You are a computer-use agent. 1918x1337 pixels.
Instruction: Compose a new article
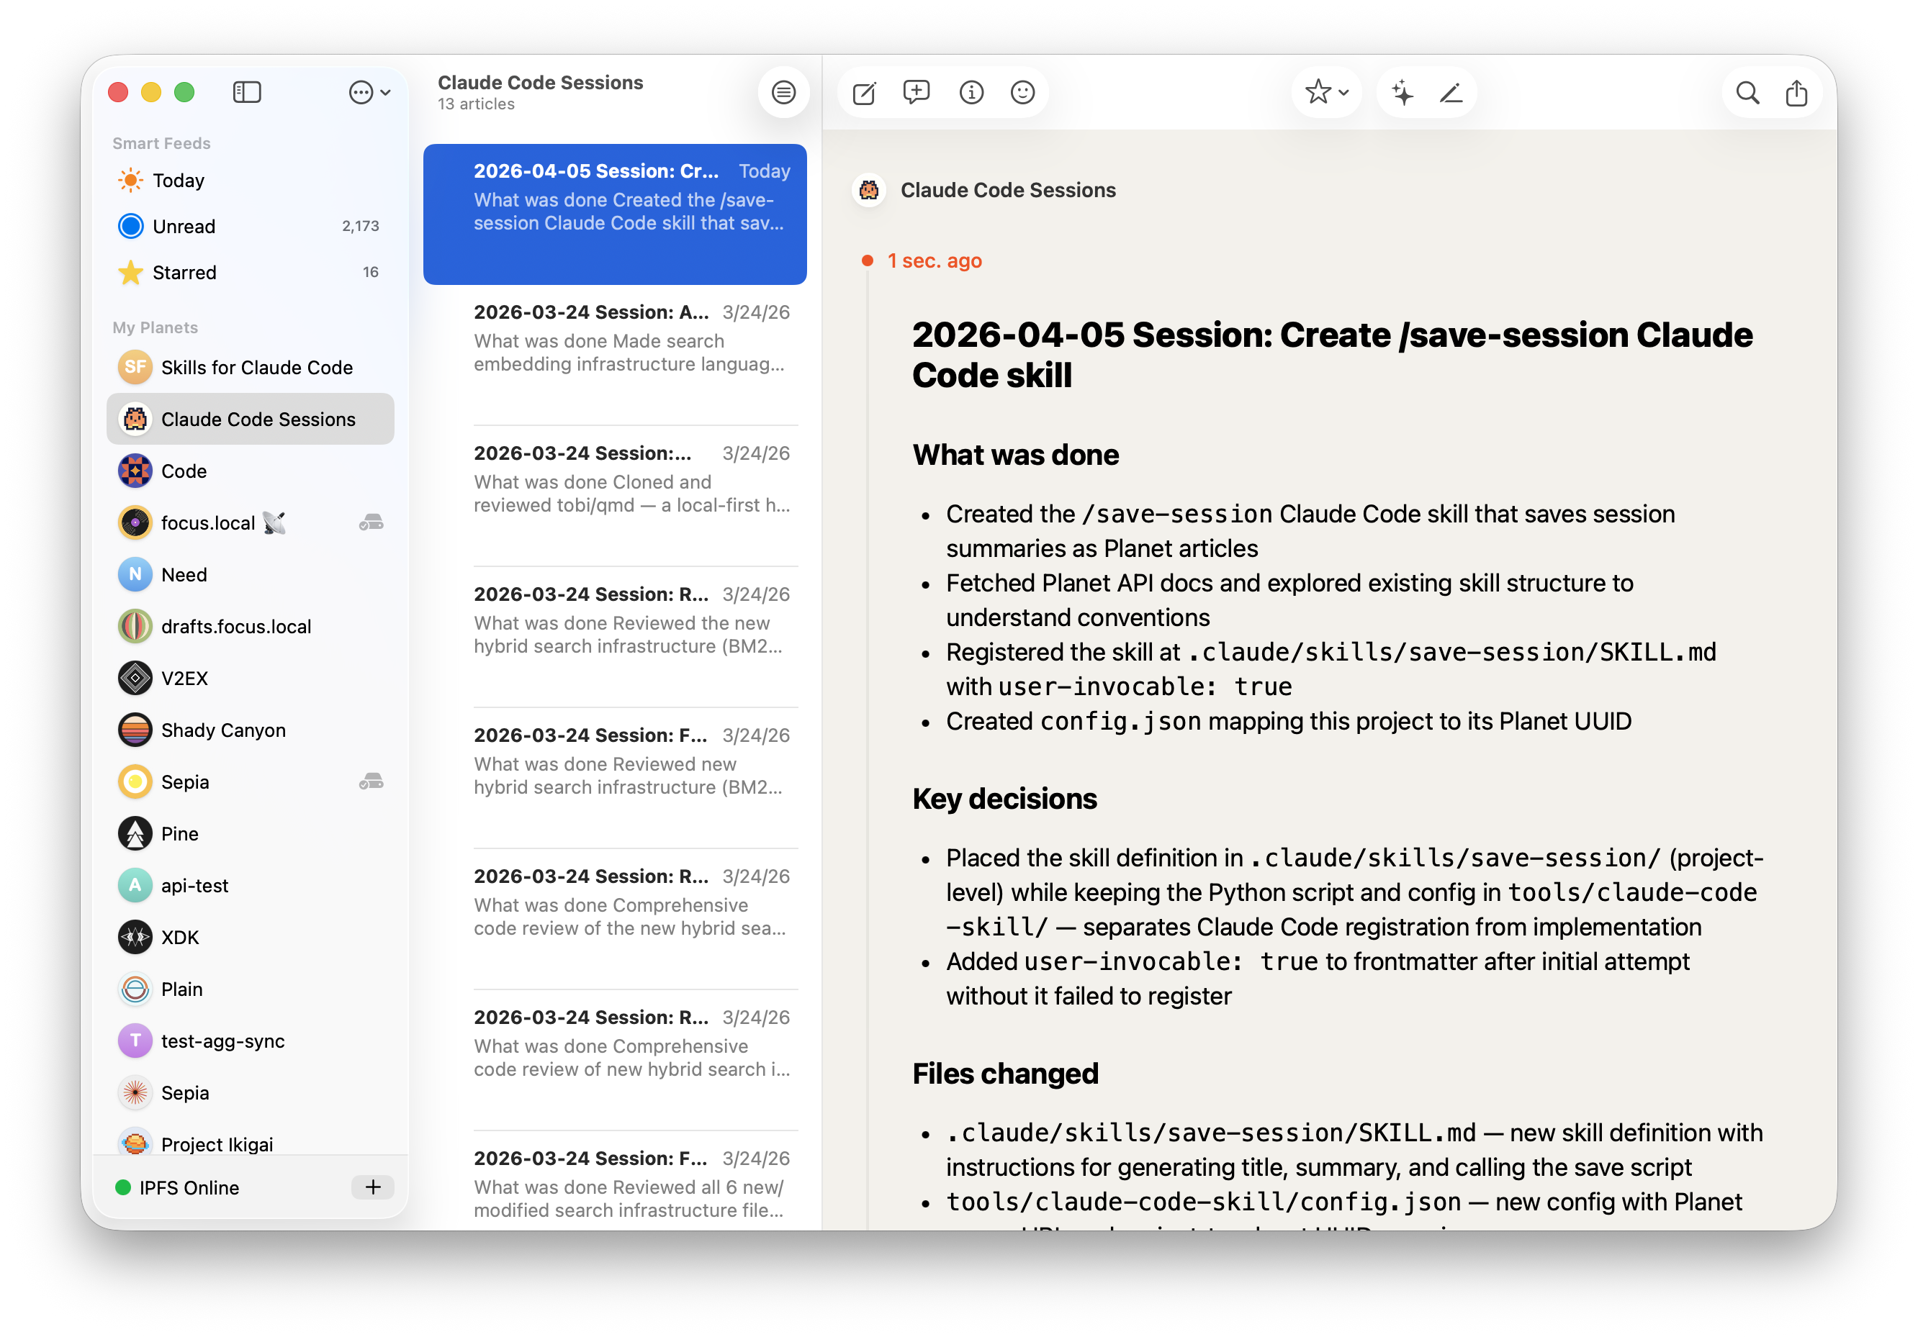(x=864, y=93)
